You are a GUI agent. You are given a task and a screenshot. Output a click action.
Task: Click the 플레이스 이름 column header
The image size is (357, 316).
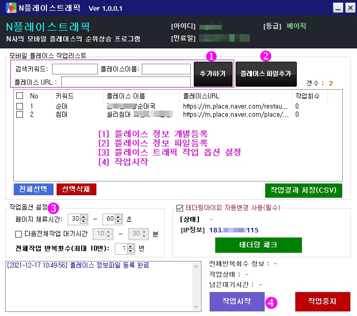click(126, 96)
